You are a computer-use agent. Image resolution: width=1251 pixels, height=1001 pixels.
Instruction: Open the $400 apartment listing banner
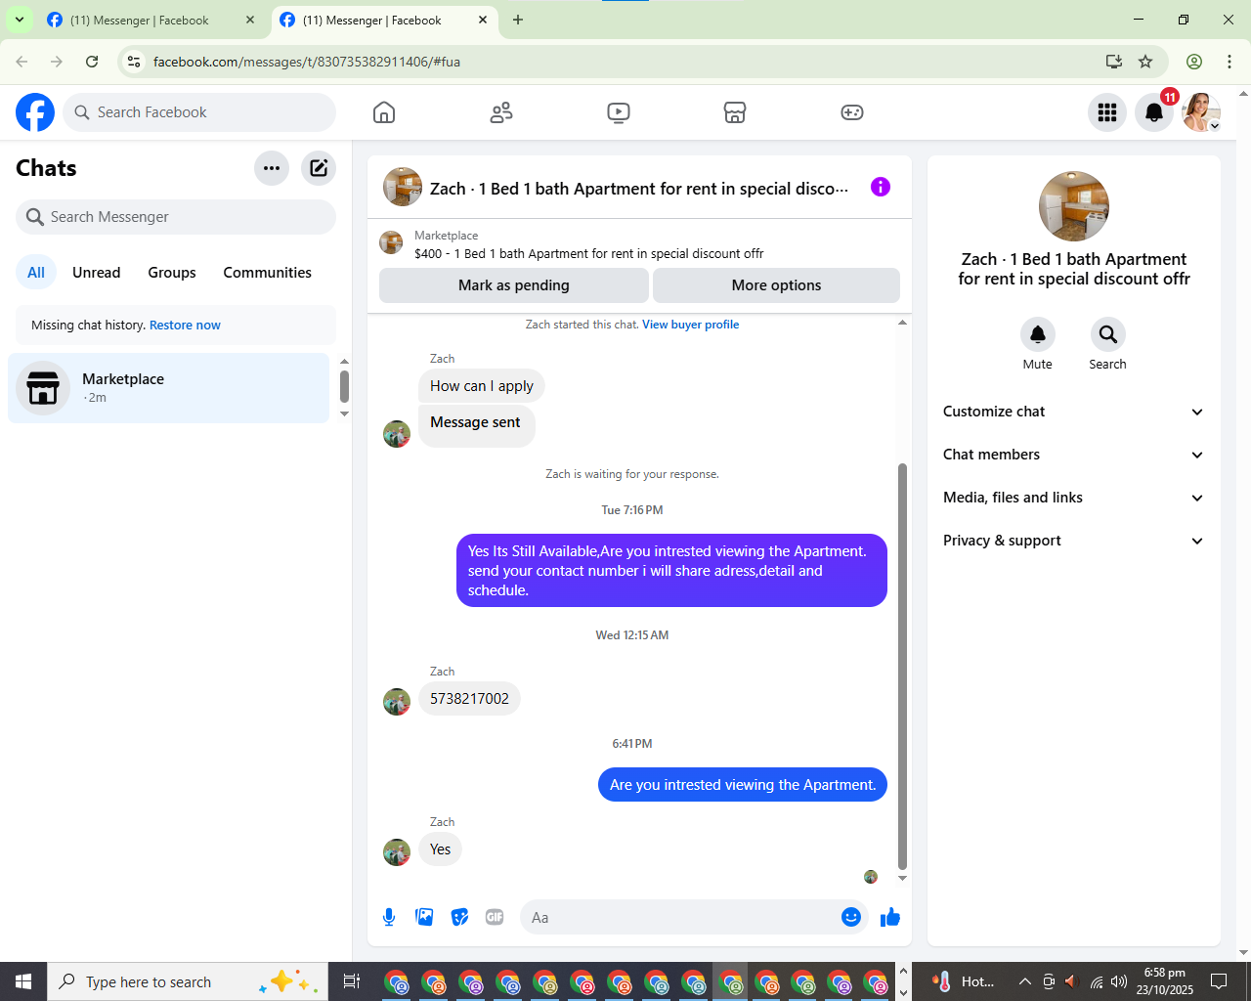coord(639,244)
